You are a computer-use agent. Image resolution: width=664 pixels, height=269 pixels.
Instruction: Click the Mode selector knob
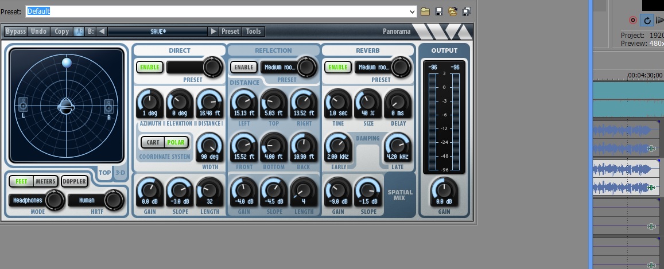click(55, 200)
